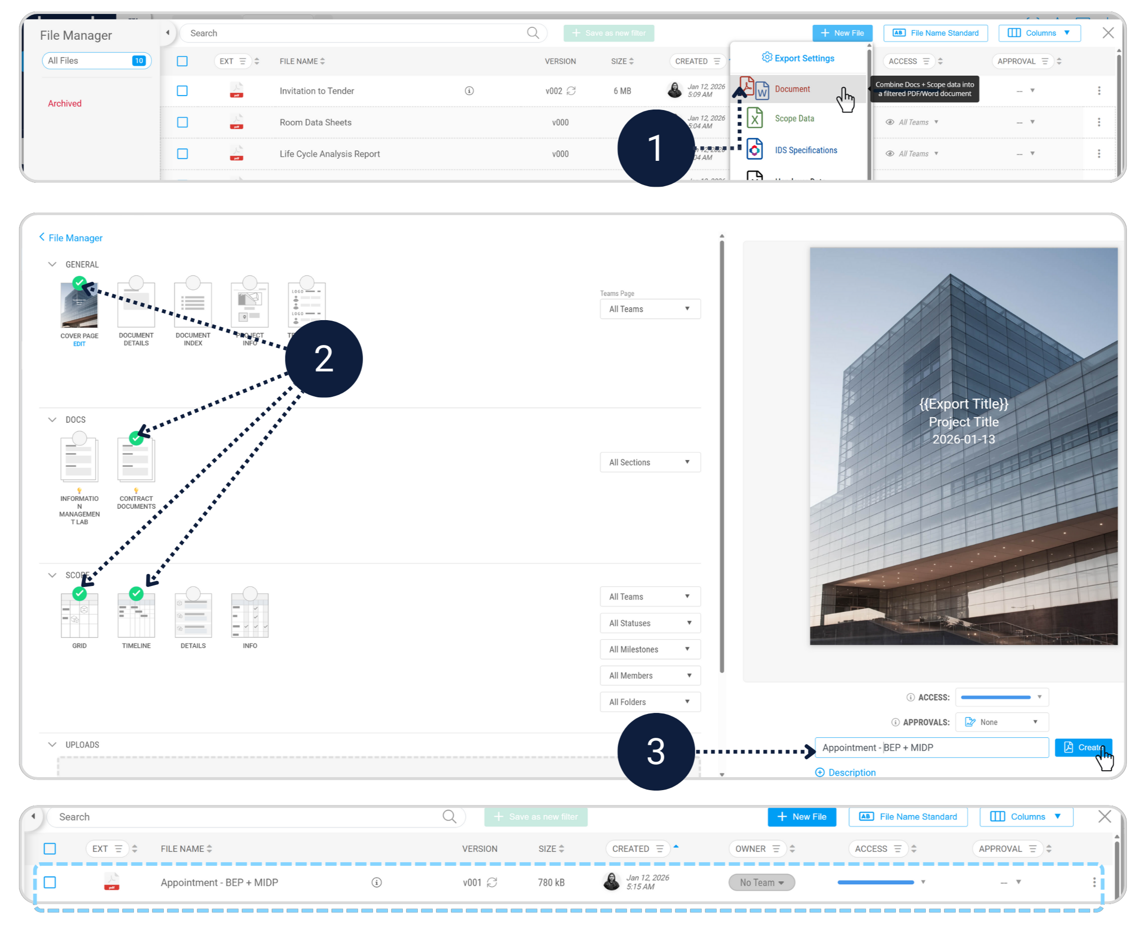Image resolution: width=1141 pixels, height=928 pixels.
Task: Tick checkbox for Appointment - BEP + MIDP file
Action: (50, 883)
